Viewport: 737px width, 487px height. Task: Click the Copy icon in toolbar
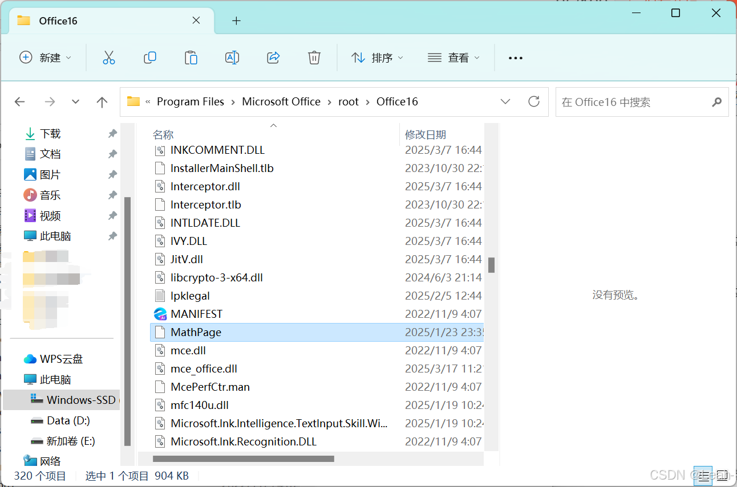point(150,58)
